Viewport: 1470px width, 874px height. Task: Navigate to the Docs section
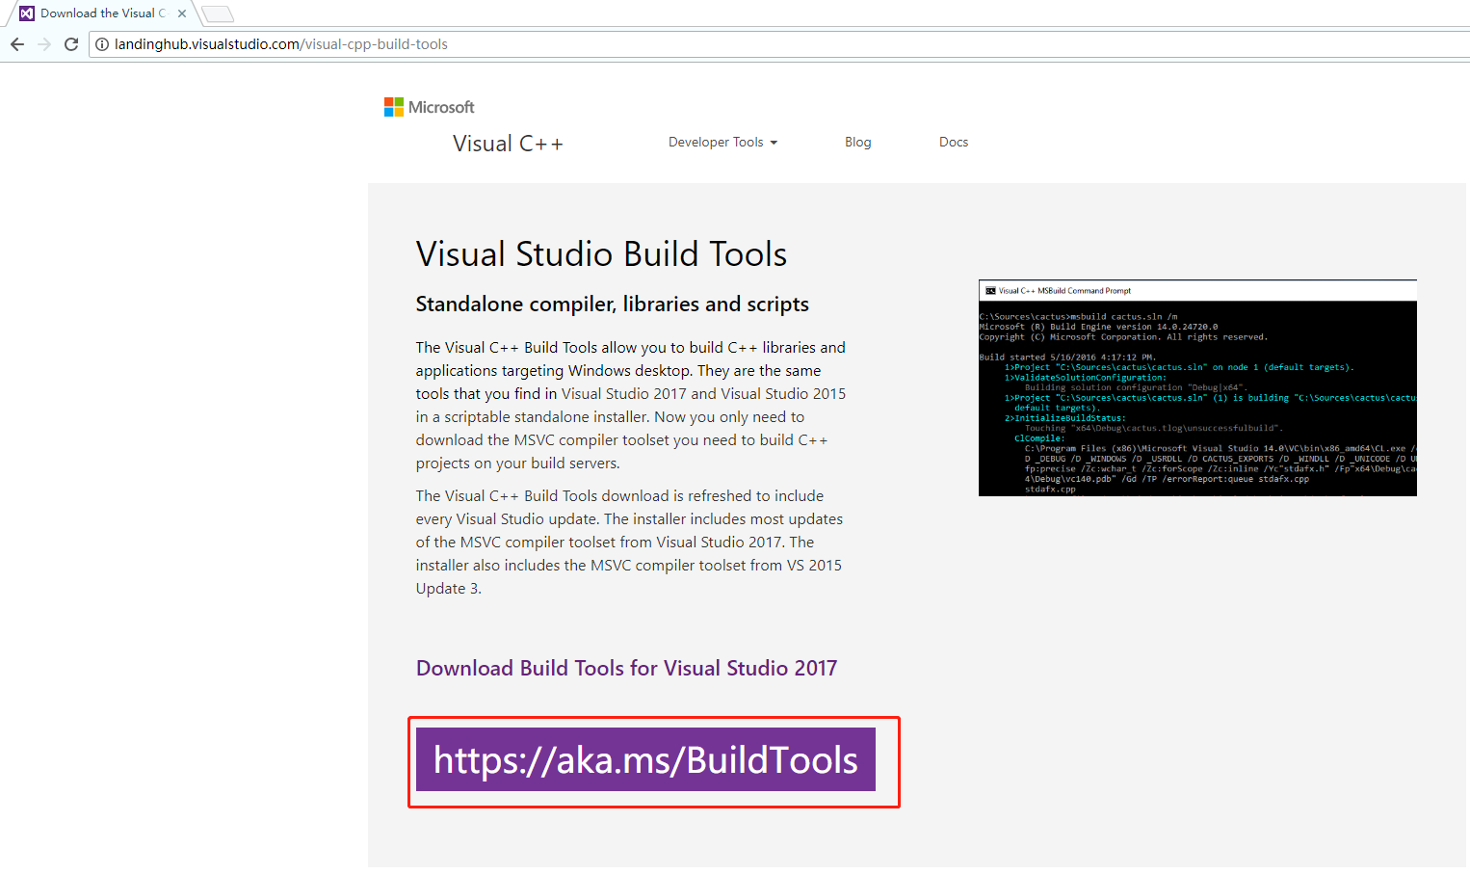953,142
